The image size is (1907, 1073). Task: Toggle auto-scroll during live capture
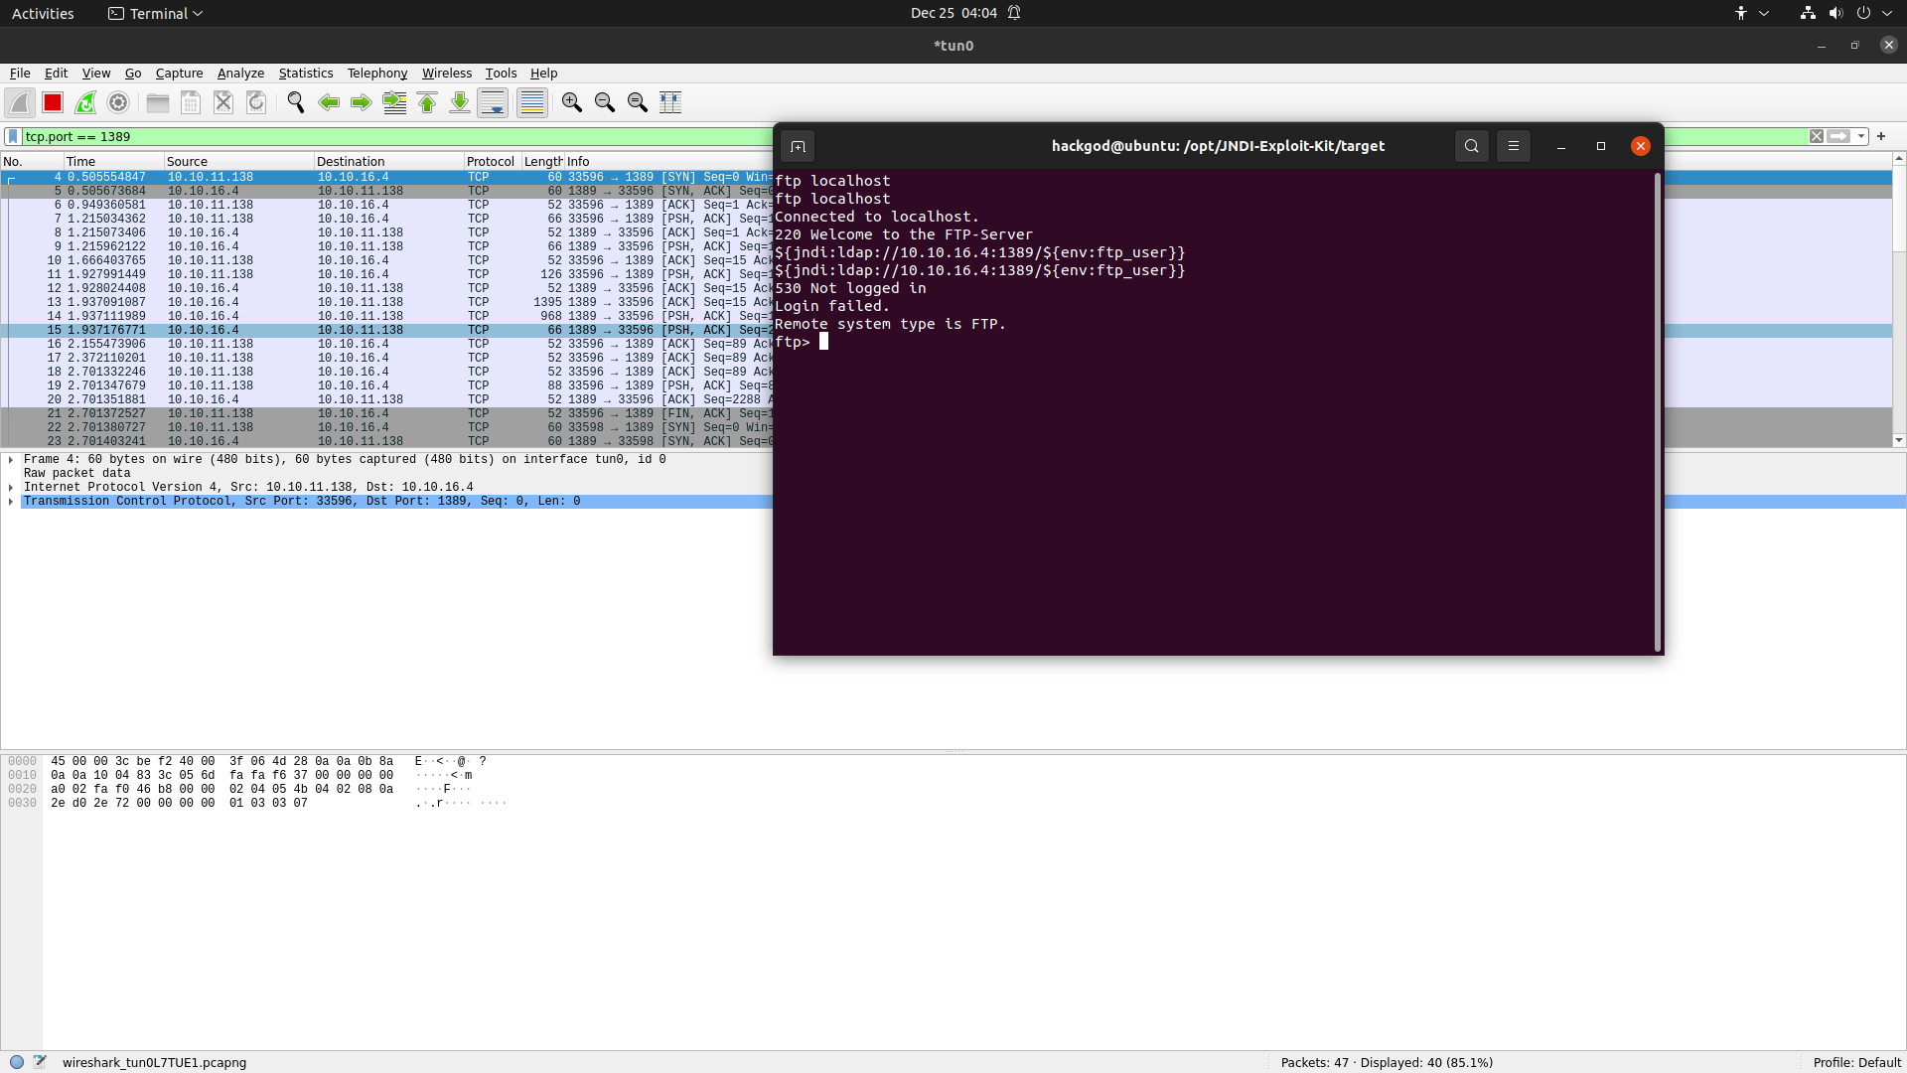click(x=493, y=102)
